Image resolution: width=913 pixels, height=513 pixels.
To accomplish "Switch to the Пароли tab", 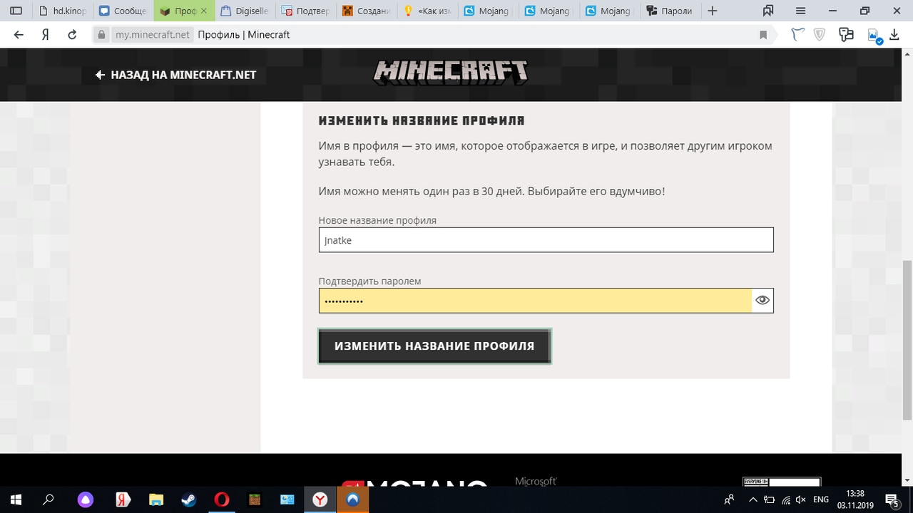I will pyautogui.click(x=669, y=11).
